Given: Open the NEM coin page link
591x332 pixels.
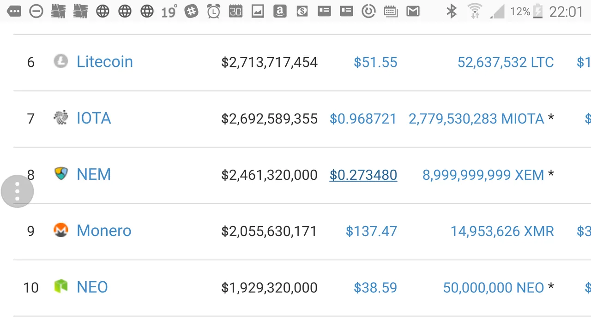Looking at the screenshot, I should (94, 174).
